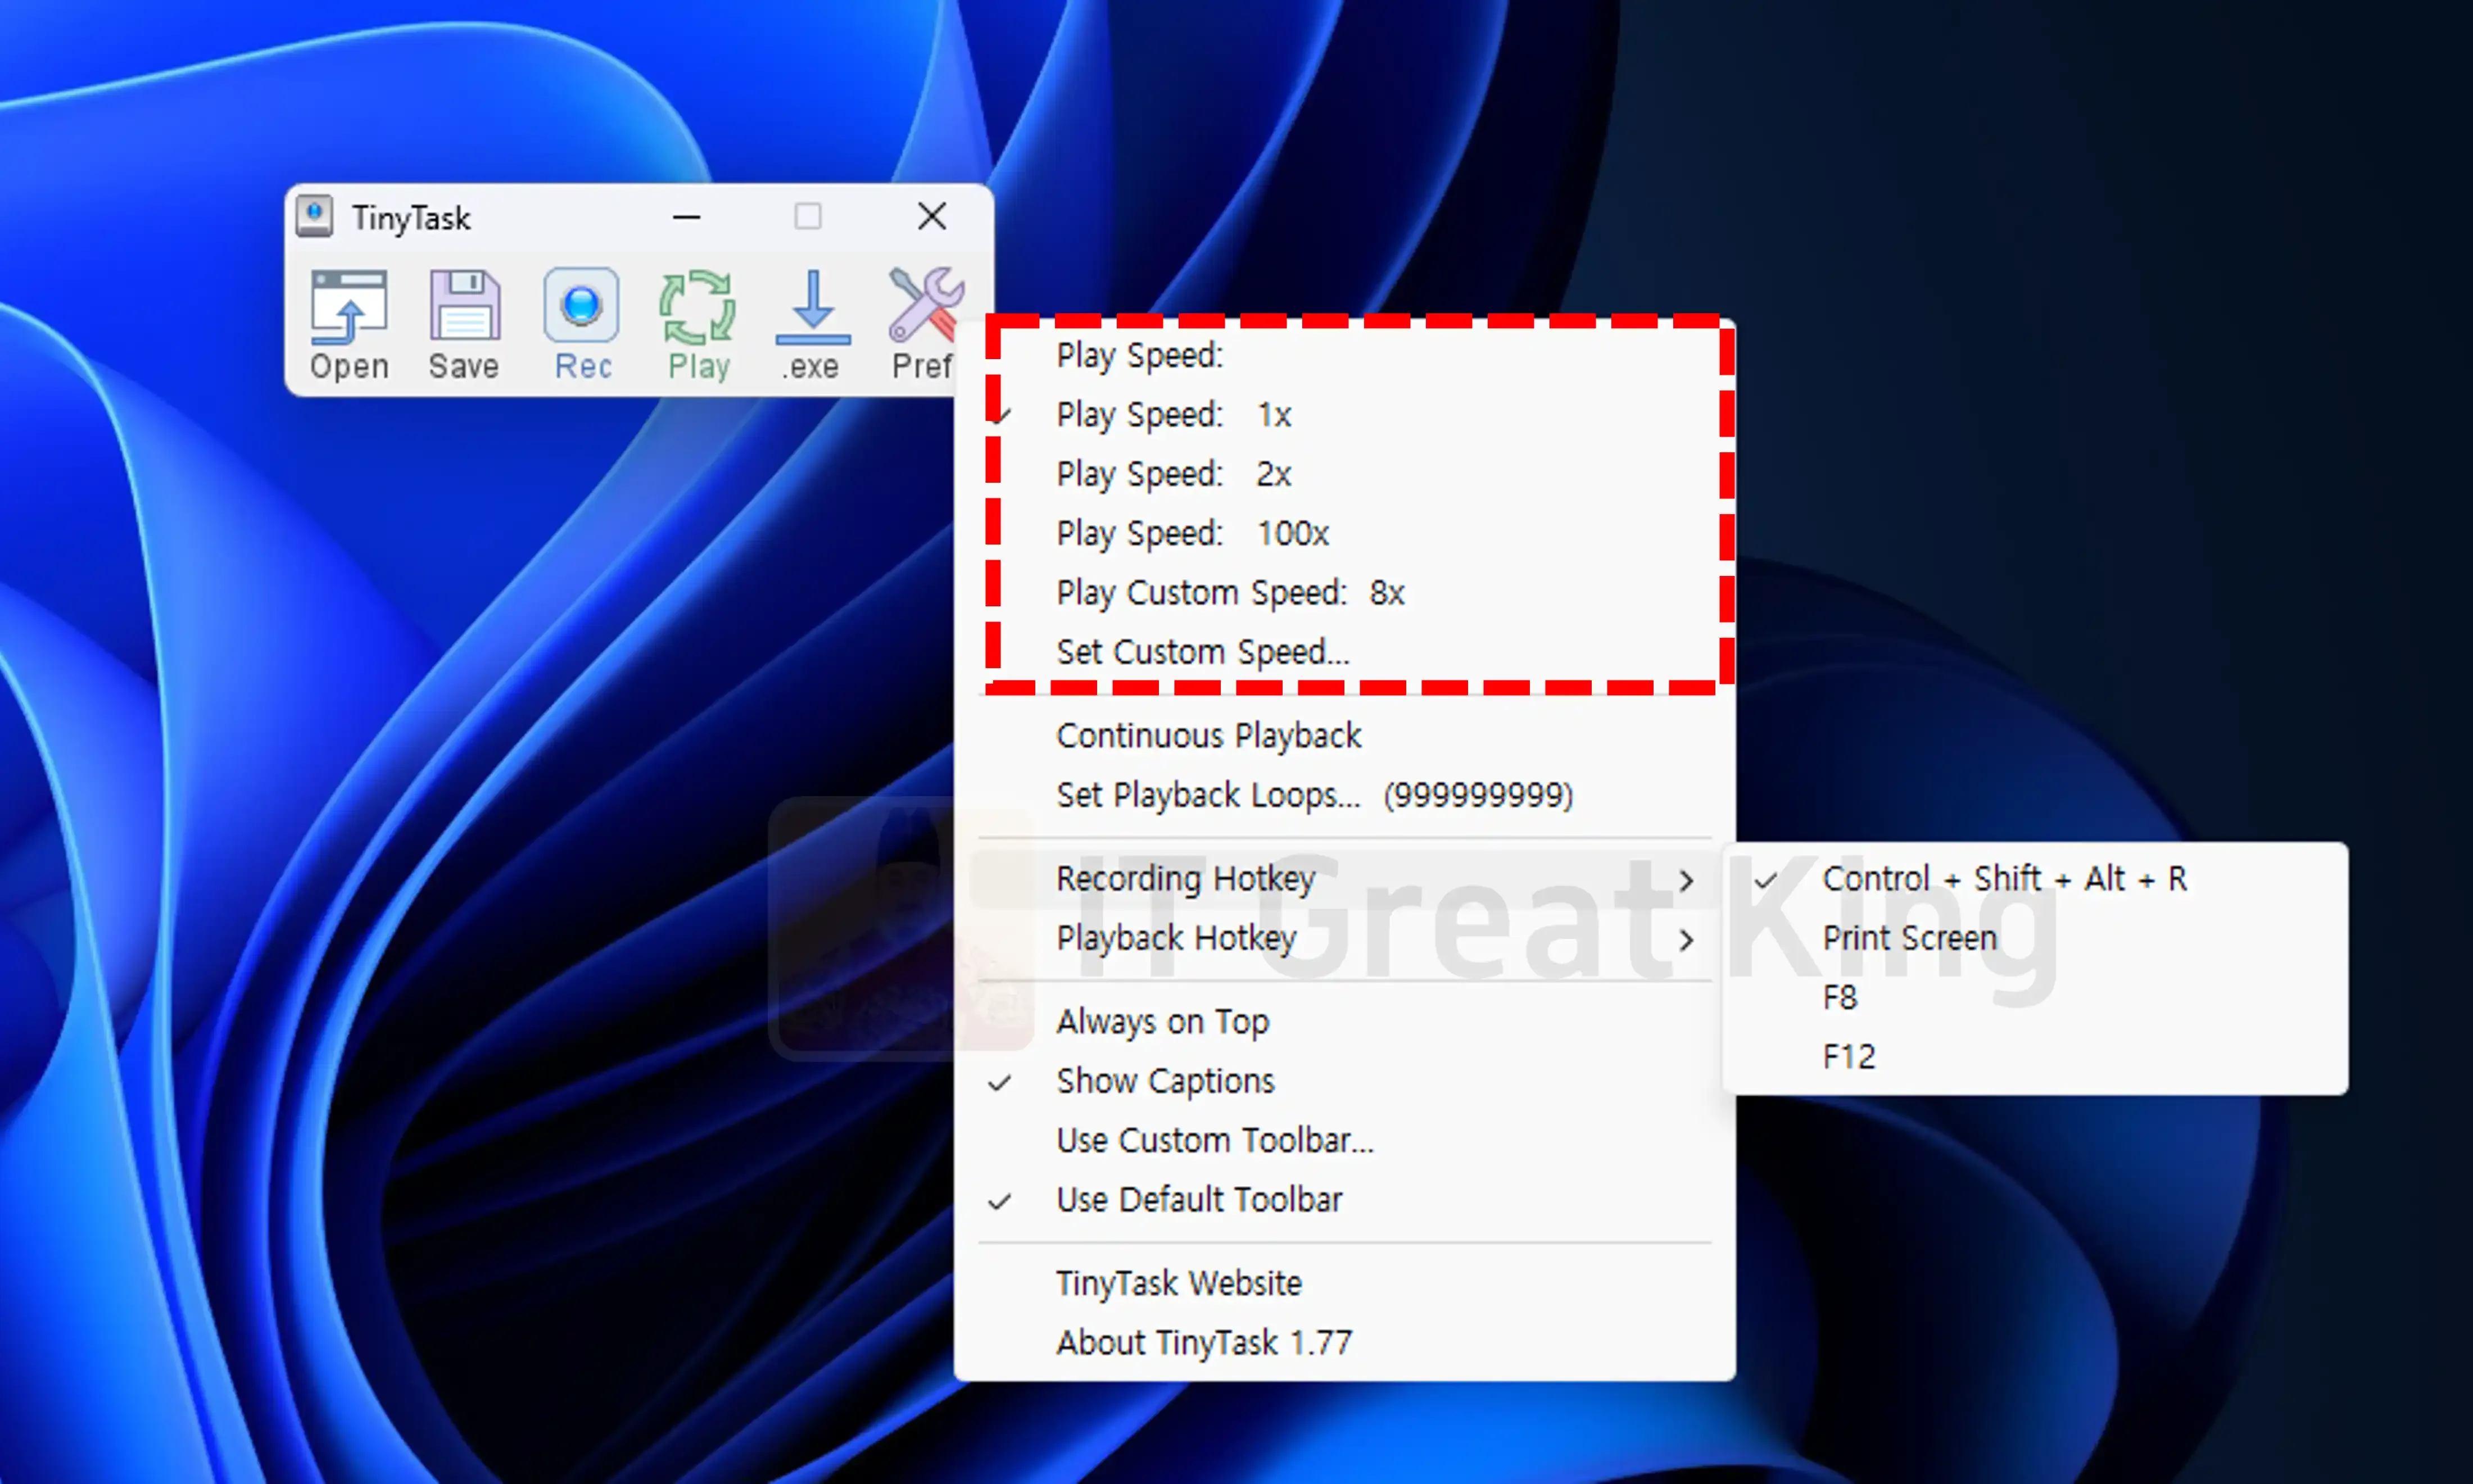2473x1484 pixels.
Task: Close the TinyTask window
Action: click(931, 216)
